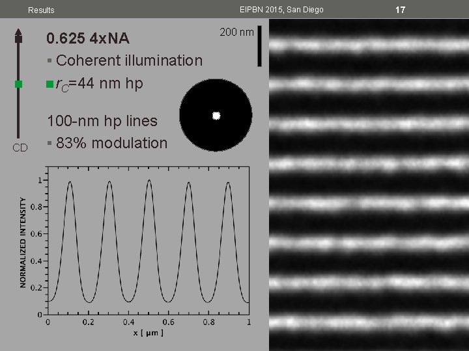
Task: Click the "83% modulation" text
Action: [x=111, y=143]
